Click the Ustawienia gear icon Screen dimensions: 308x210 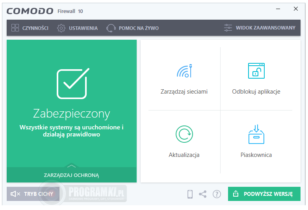(61, 28)
